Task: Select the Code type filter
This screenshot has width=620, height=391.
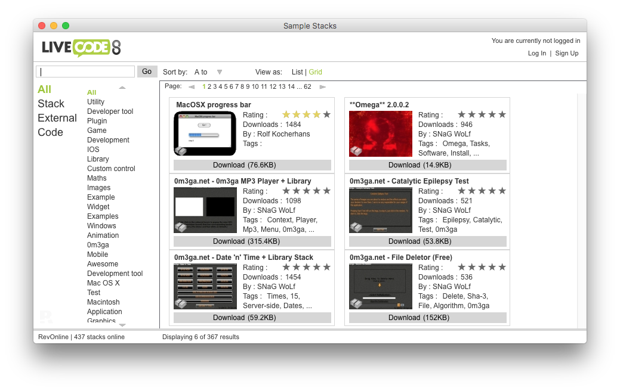Action: coord(50,132)
